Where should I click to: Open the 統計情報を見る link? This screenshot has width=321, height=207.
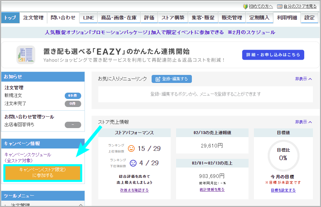[212, 190]
